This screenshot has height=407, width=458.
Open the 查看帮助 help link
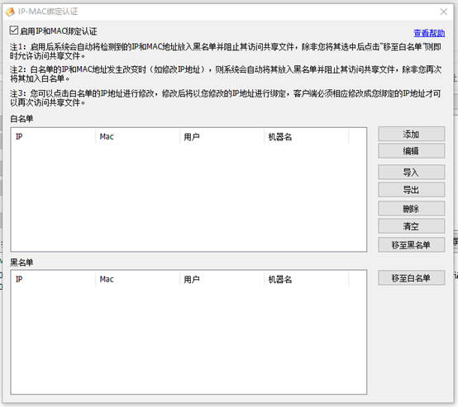[429, 33]
